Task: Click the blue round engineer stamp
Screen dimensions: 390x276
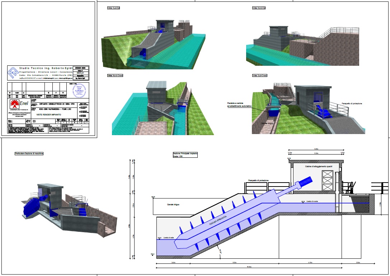Action: point(79,91)
